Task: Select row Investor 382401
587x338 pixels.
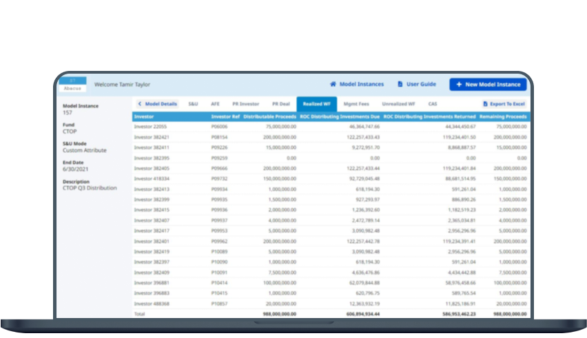Action: 331,242
